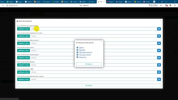The height and width of the screenshot is (100, 178).
Task: Uncheck the Детки table checkbox
Action: point(77,47)
